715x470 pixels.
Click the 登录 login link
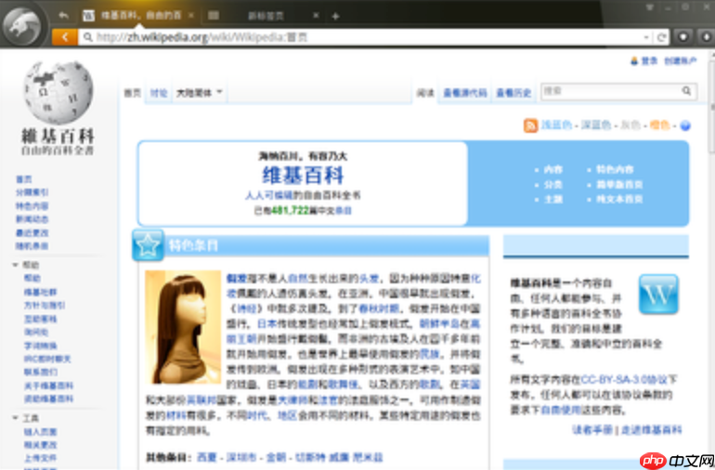649,60
